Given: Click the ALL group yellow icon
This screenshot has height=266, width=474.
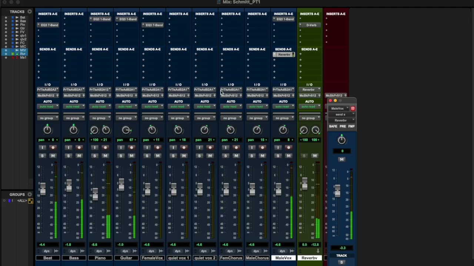Looking at the screenshot, I should (x=31, y=201).
